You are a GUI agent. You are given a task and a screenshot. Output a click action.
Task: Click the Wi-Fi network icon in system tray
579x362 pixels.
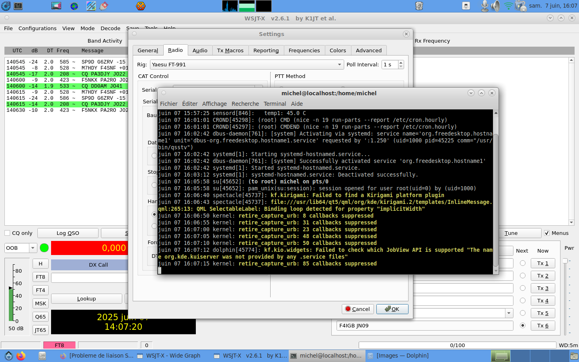pos(509,6)
